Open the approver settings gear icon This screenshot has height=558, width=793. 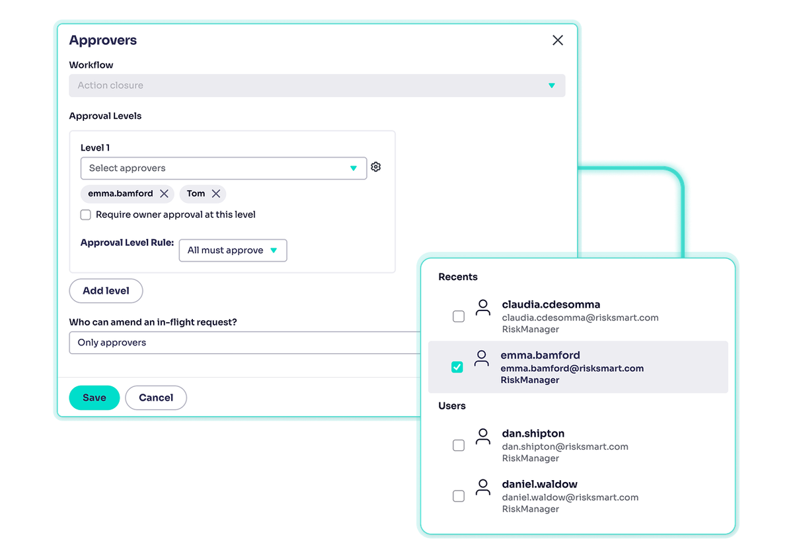[375, 167]
